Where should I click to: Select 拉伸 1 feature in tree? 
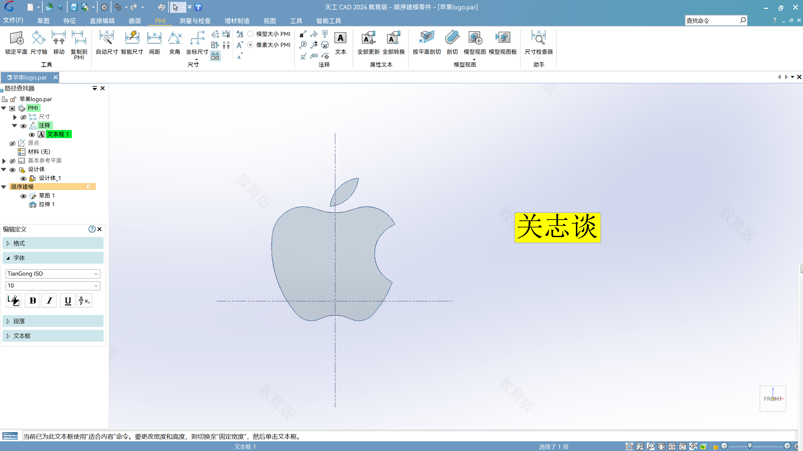coord(47,205)
